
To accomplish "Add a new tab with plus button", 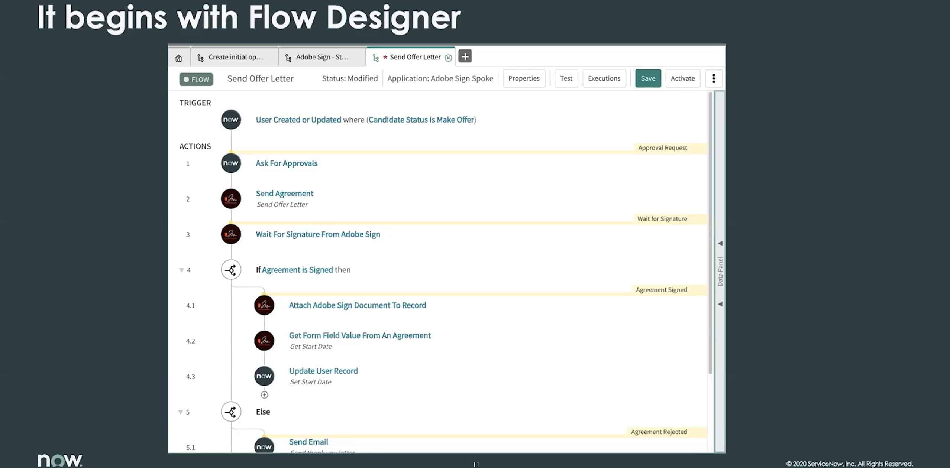I will click(465, 56).
